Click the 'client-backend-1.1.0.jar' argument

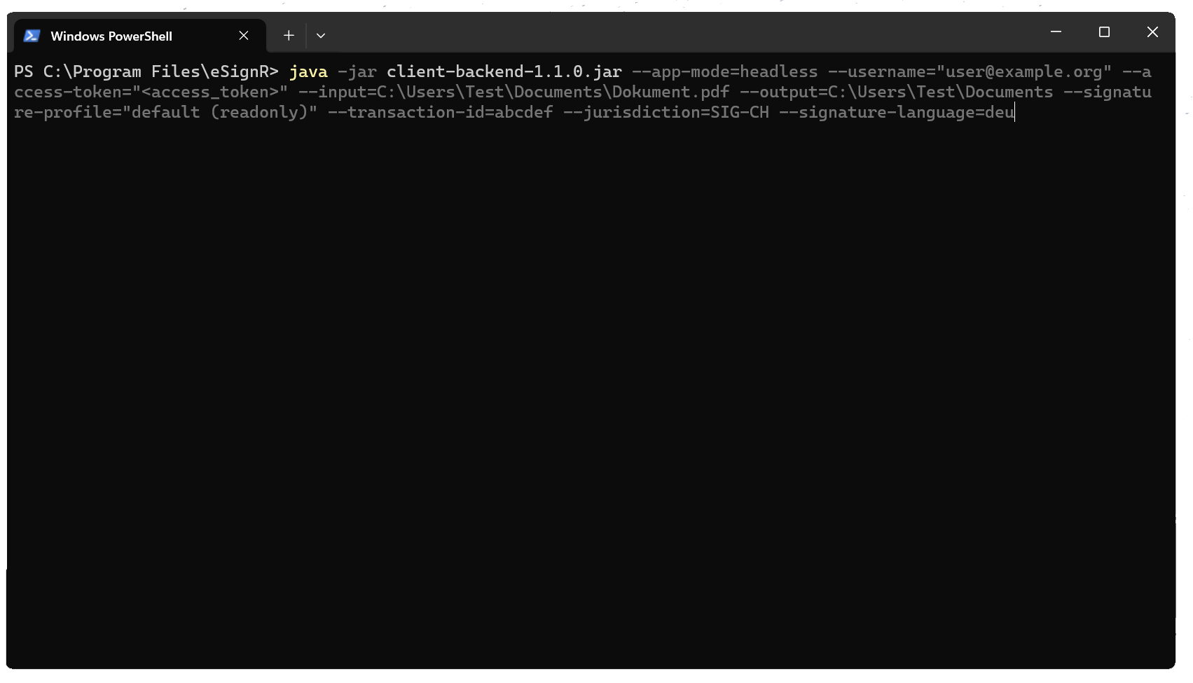[504, 71]
